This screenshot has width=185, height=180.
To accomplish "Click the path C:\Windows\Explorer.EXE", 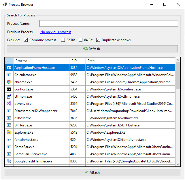I will (106, 132).
